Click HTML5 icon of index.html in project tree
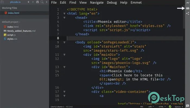Viewport: 190px width, 108px height. click(5, 27)
